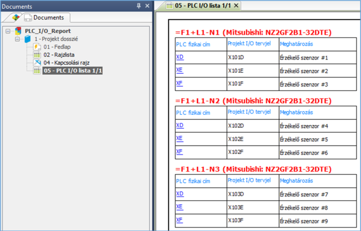361x231 pixels.
Task: Select 1 - Projekt dosszié tree item
Action: (x=56, y=39)
